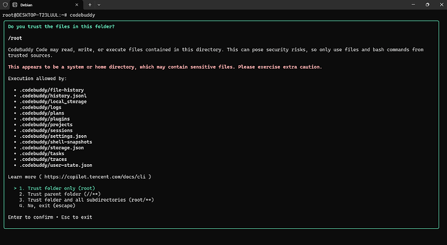This screenshot has width=447, height=245.
Task: Click '.codebuddy/projects' entry
Action: [x=46, y=125]
